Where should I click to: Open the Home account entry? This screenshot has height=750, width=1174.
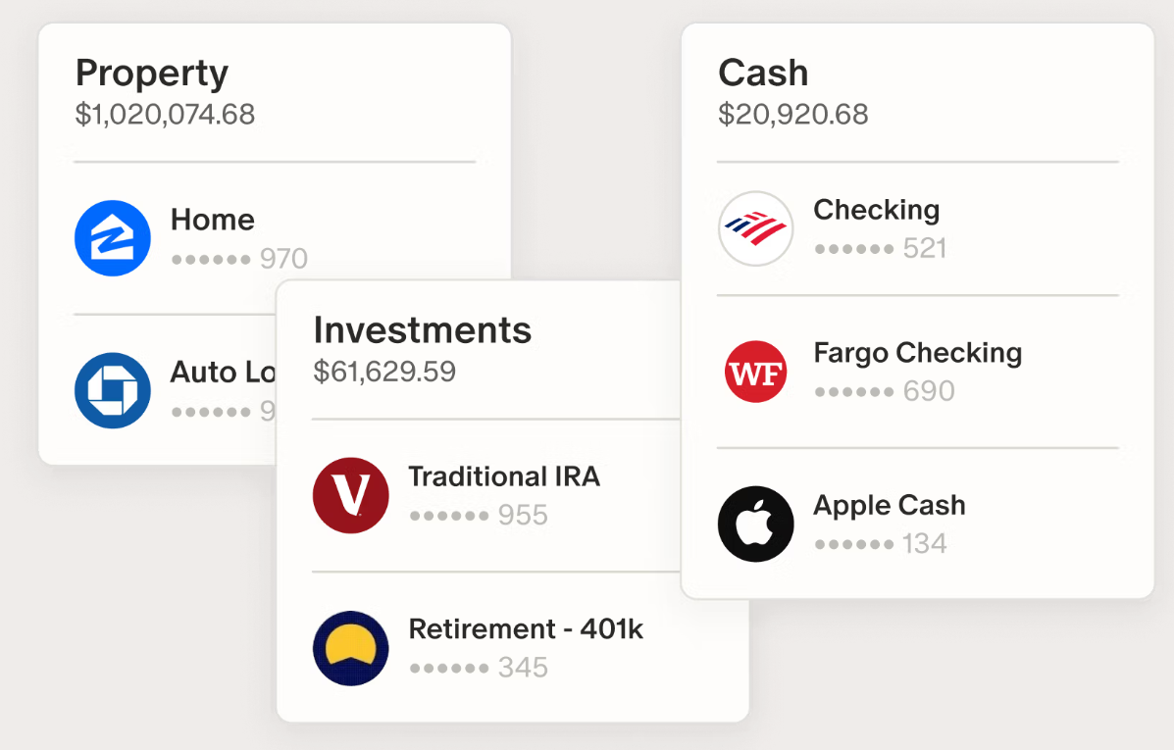click(x=213, y=220)
